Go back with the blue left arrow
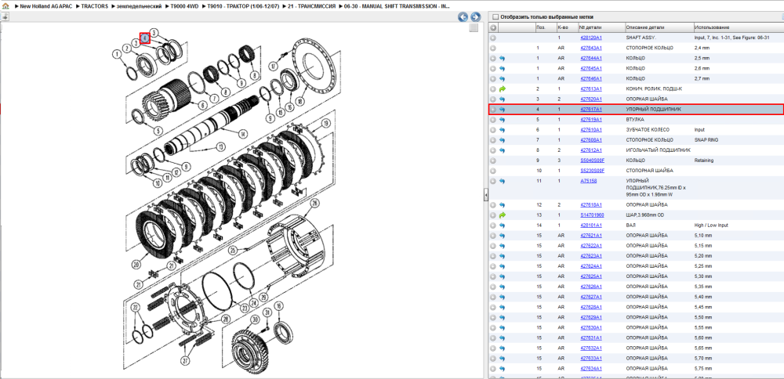This screenshot has height=379, width=784. pyautogui.click(x=463, y=17)
